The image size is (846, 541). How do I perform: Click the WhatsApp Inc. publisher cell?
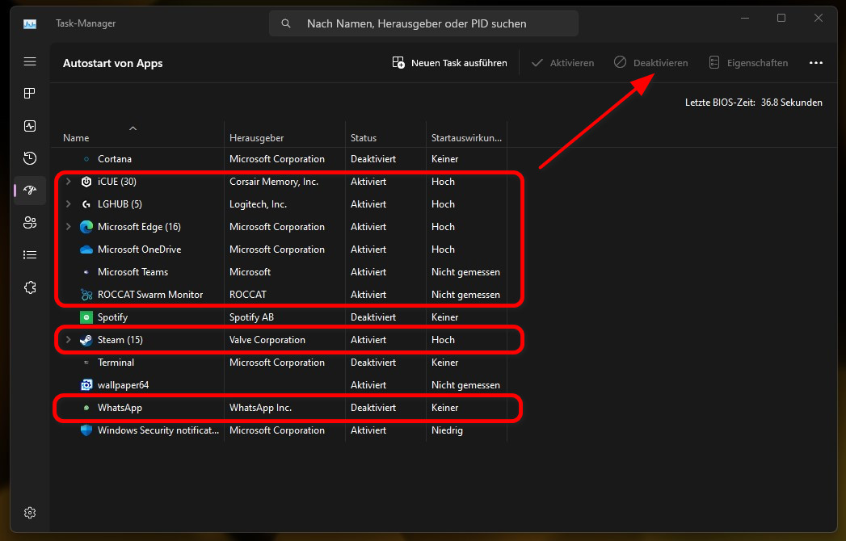pos(261,408)
